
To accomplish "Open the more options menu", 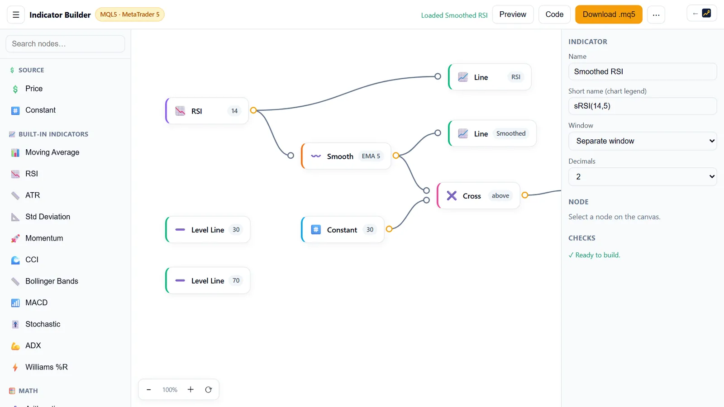I will coord(656,14).
